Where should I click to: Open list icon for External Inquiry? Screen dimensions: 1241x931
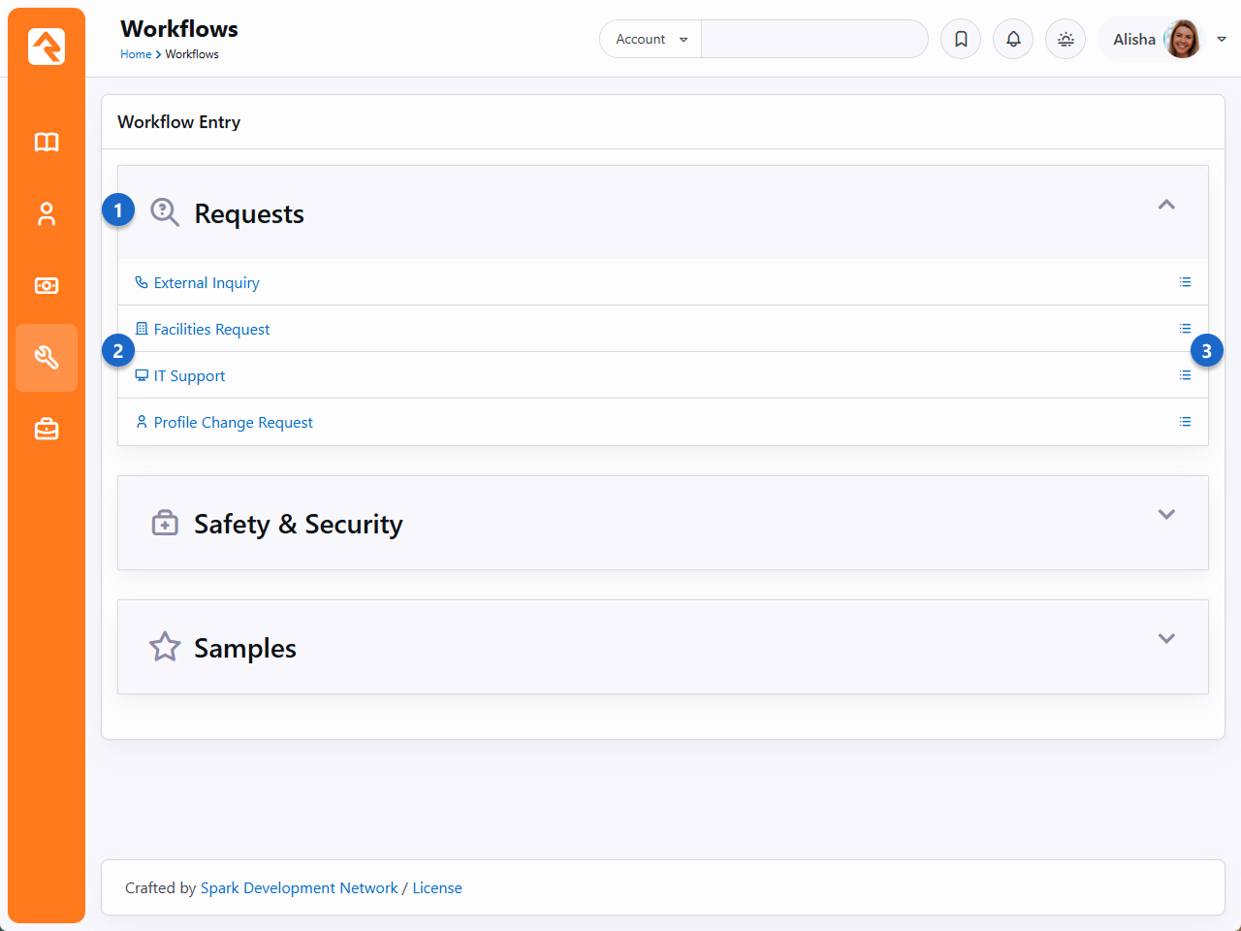pyautogui.click(x=1185, y=282)
